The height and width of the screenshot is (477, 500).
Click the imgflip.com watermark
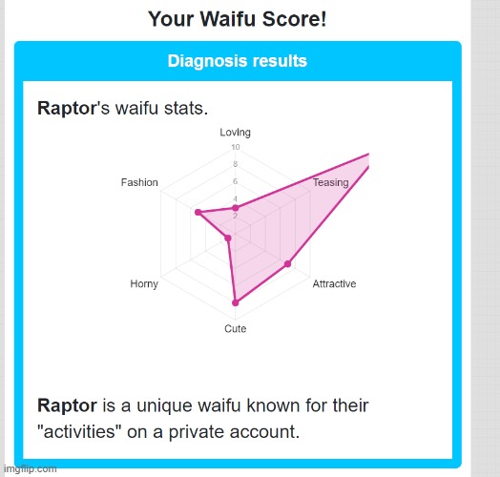click(x=30, y=468)
